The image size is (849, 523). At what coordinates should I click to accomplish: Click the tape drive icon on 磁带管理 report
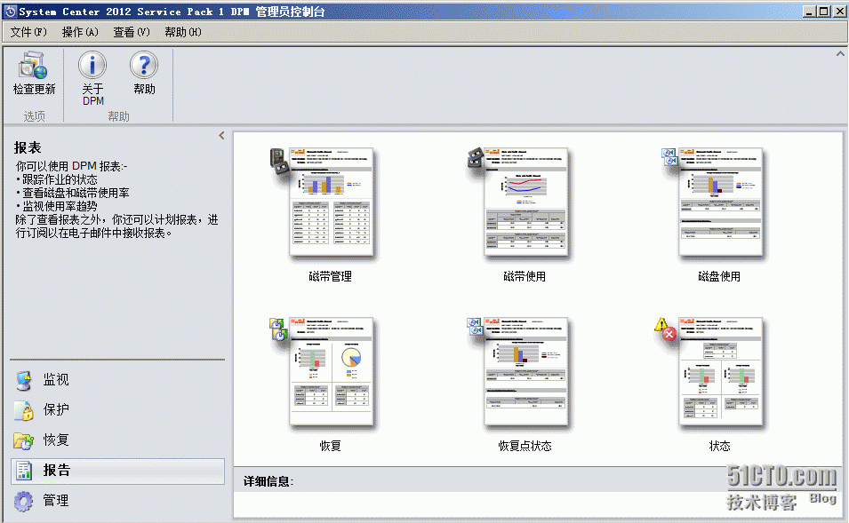[x=280, y=162]
